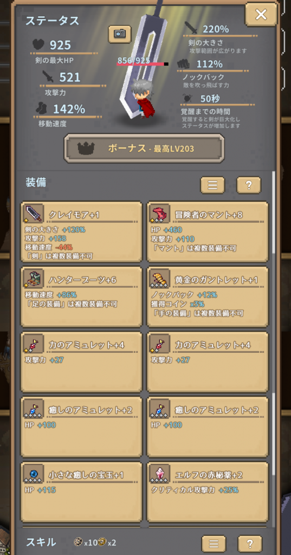Select the right 癒しのアミュレット+2 card
The height and width of the screenshot is (555, 291).
click(x=208, y=427)
